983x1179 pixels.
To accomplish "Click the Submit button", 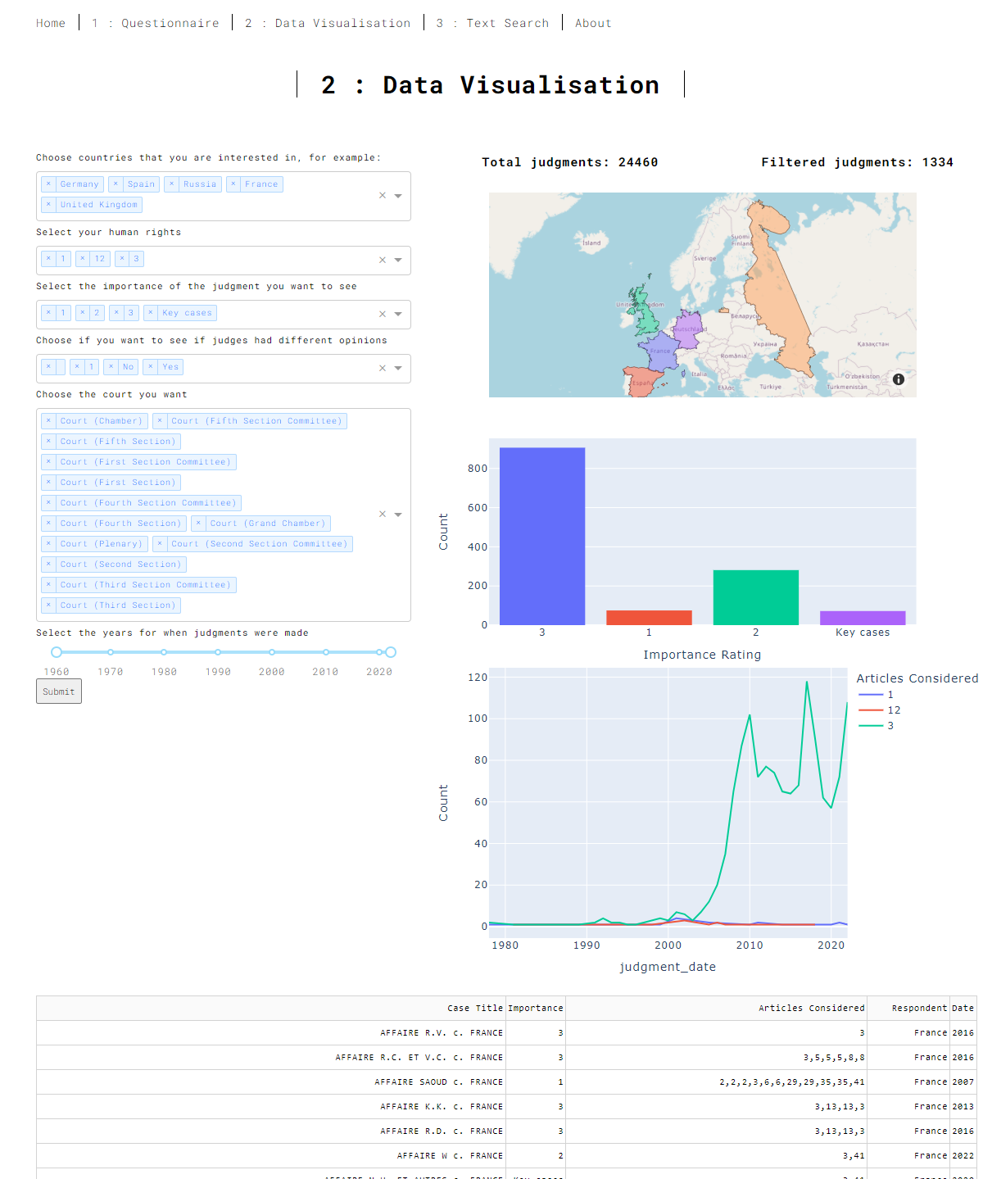I will tap(59, 692).
